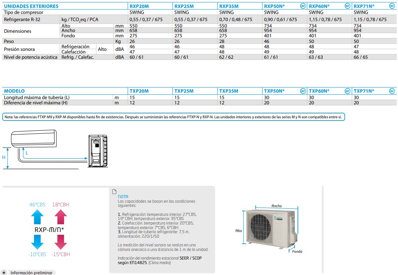
Task: Click the indoor wall unit drawing
Action: (34, 139)
